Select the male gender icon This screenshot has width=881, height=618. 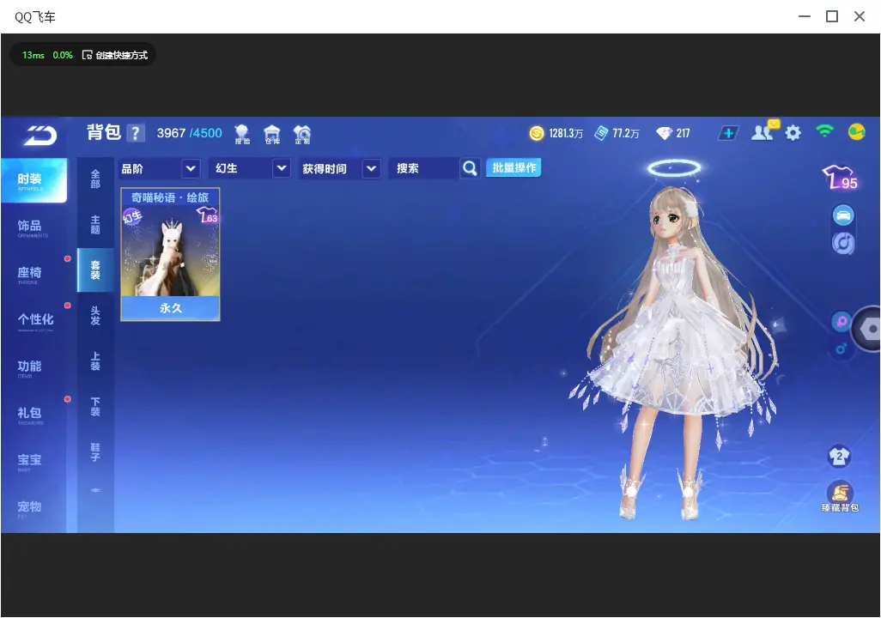842,348
